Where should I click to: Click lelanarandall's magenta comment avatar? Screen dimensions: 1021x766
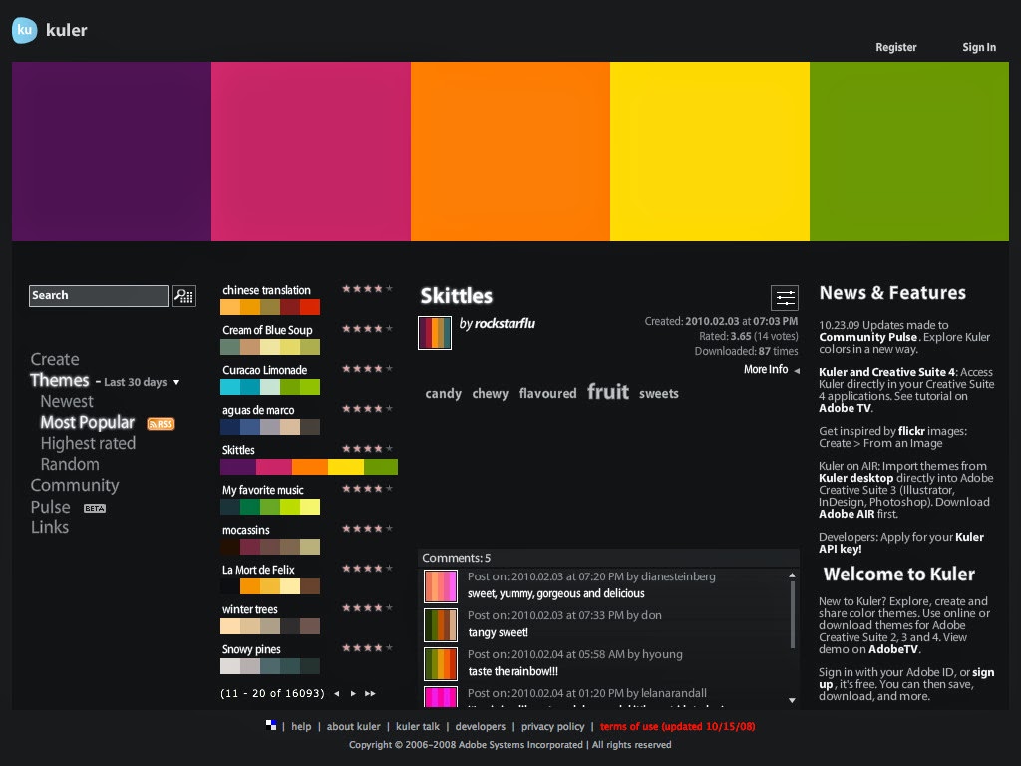440,697
